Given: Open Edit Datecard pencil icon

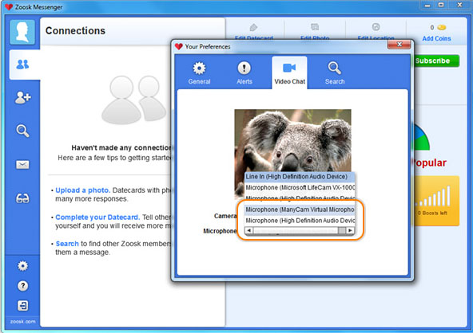Looking at the screenshot, I should [x=253, y=28].
